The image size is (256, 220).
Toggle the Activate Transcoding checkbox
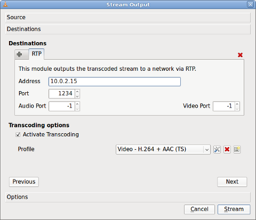pyautogui.click(x=18, y=135)
